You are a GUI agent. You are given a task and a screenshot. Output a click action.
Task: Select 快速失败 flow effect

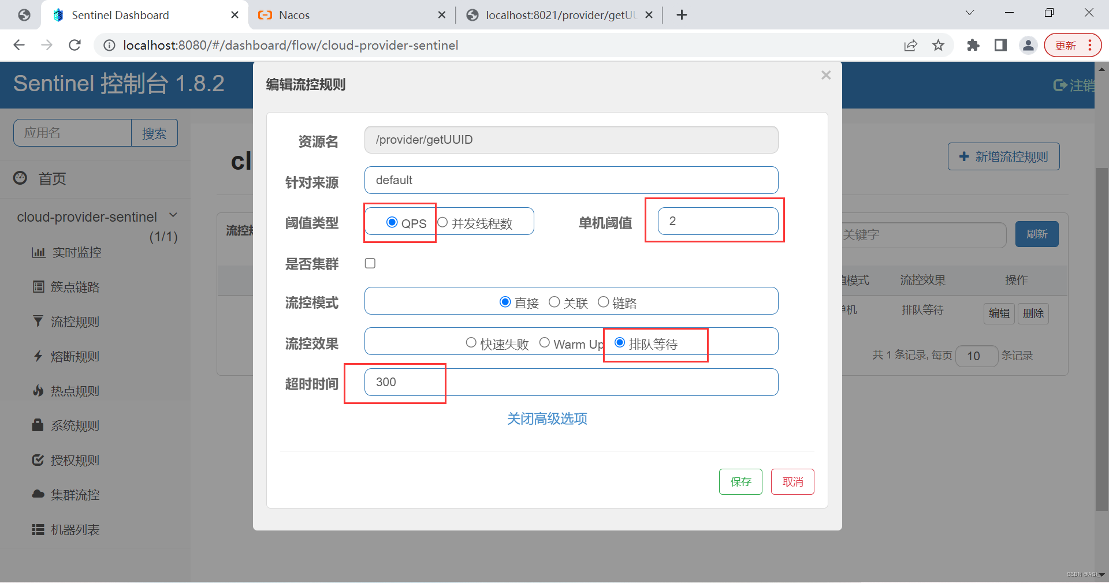pos(471,343)
